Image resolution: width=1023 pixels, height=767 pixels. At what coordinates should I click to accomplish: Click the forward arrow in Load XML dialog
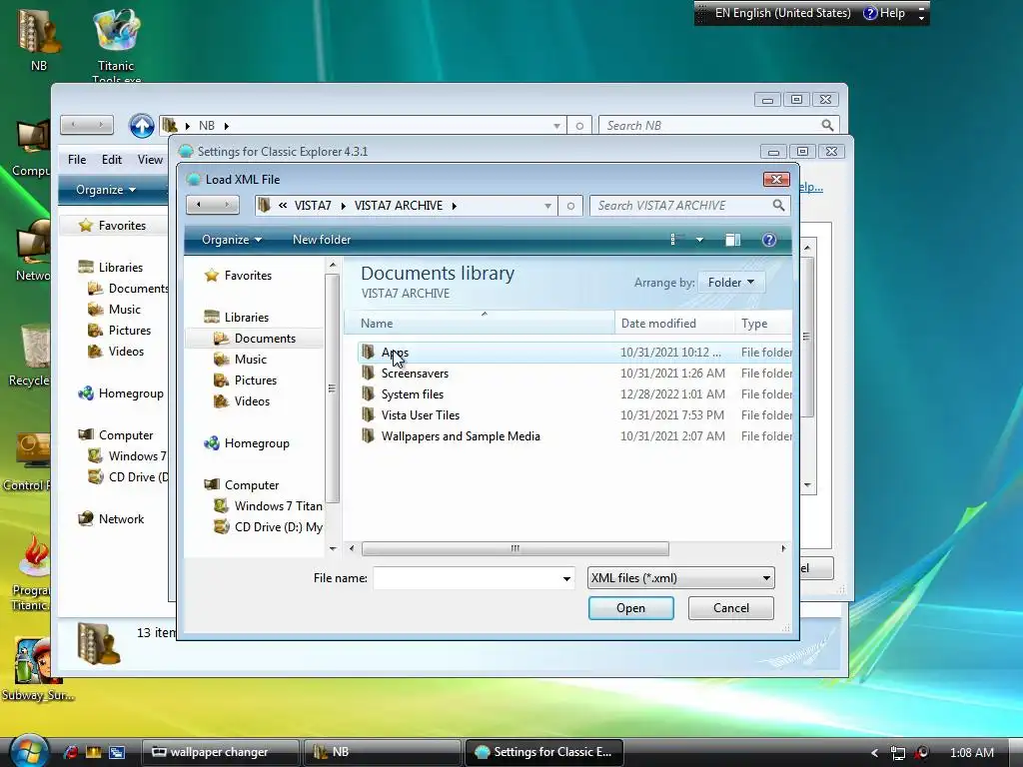[227, 205]
